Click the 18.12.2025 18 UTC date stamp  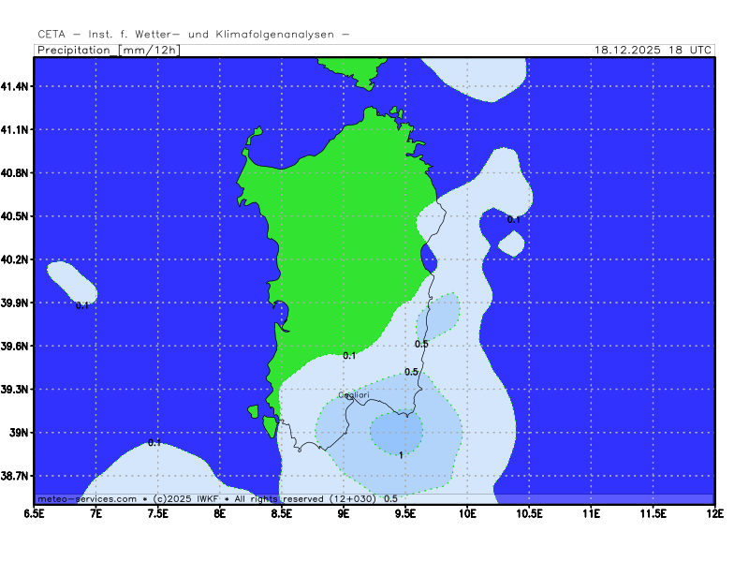(654, 51)
